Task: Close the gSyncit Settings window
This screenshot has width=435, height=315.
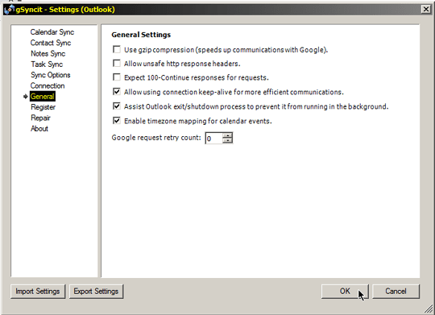Action: point(426,10)
